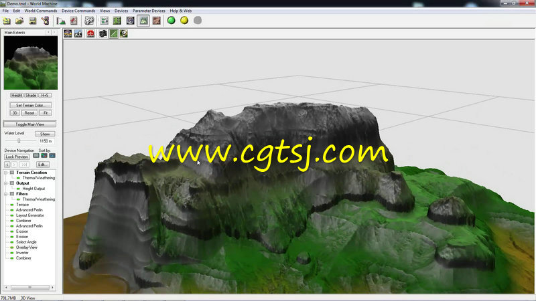
Task: Switch to Device Workview icon
Action: (x=105, y=21)
